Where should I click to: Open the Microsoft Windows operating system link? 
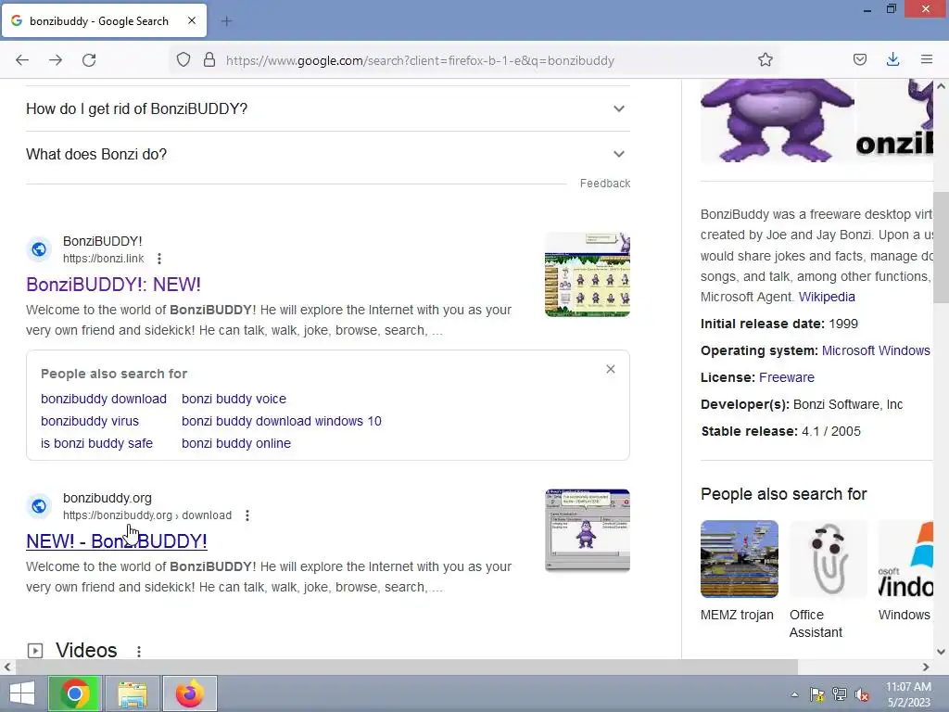pyautogui.click(x=876, y=351)
